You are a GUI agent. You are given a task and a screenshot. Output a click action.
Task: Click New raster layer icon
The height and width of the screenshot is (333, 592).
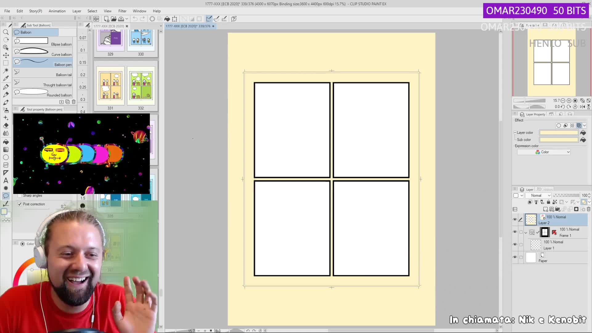pyautogui.click(x=545, y=209)
